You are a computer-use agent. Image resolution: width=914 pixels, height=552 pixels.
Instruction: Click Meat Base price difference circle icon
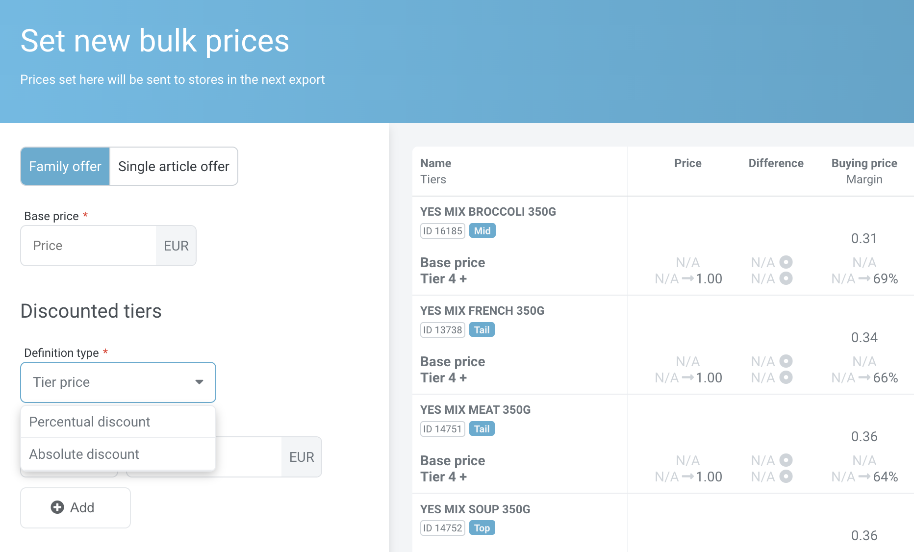(x=786, y=460)
